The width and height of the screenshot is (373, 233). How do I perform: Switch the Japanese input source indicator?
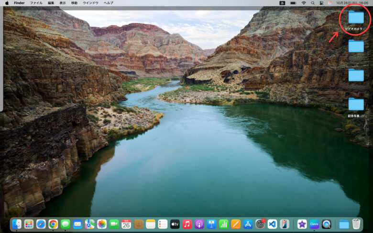pos(282,3)
